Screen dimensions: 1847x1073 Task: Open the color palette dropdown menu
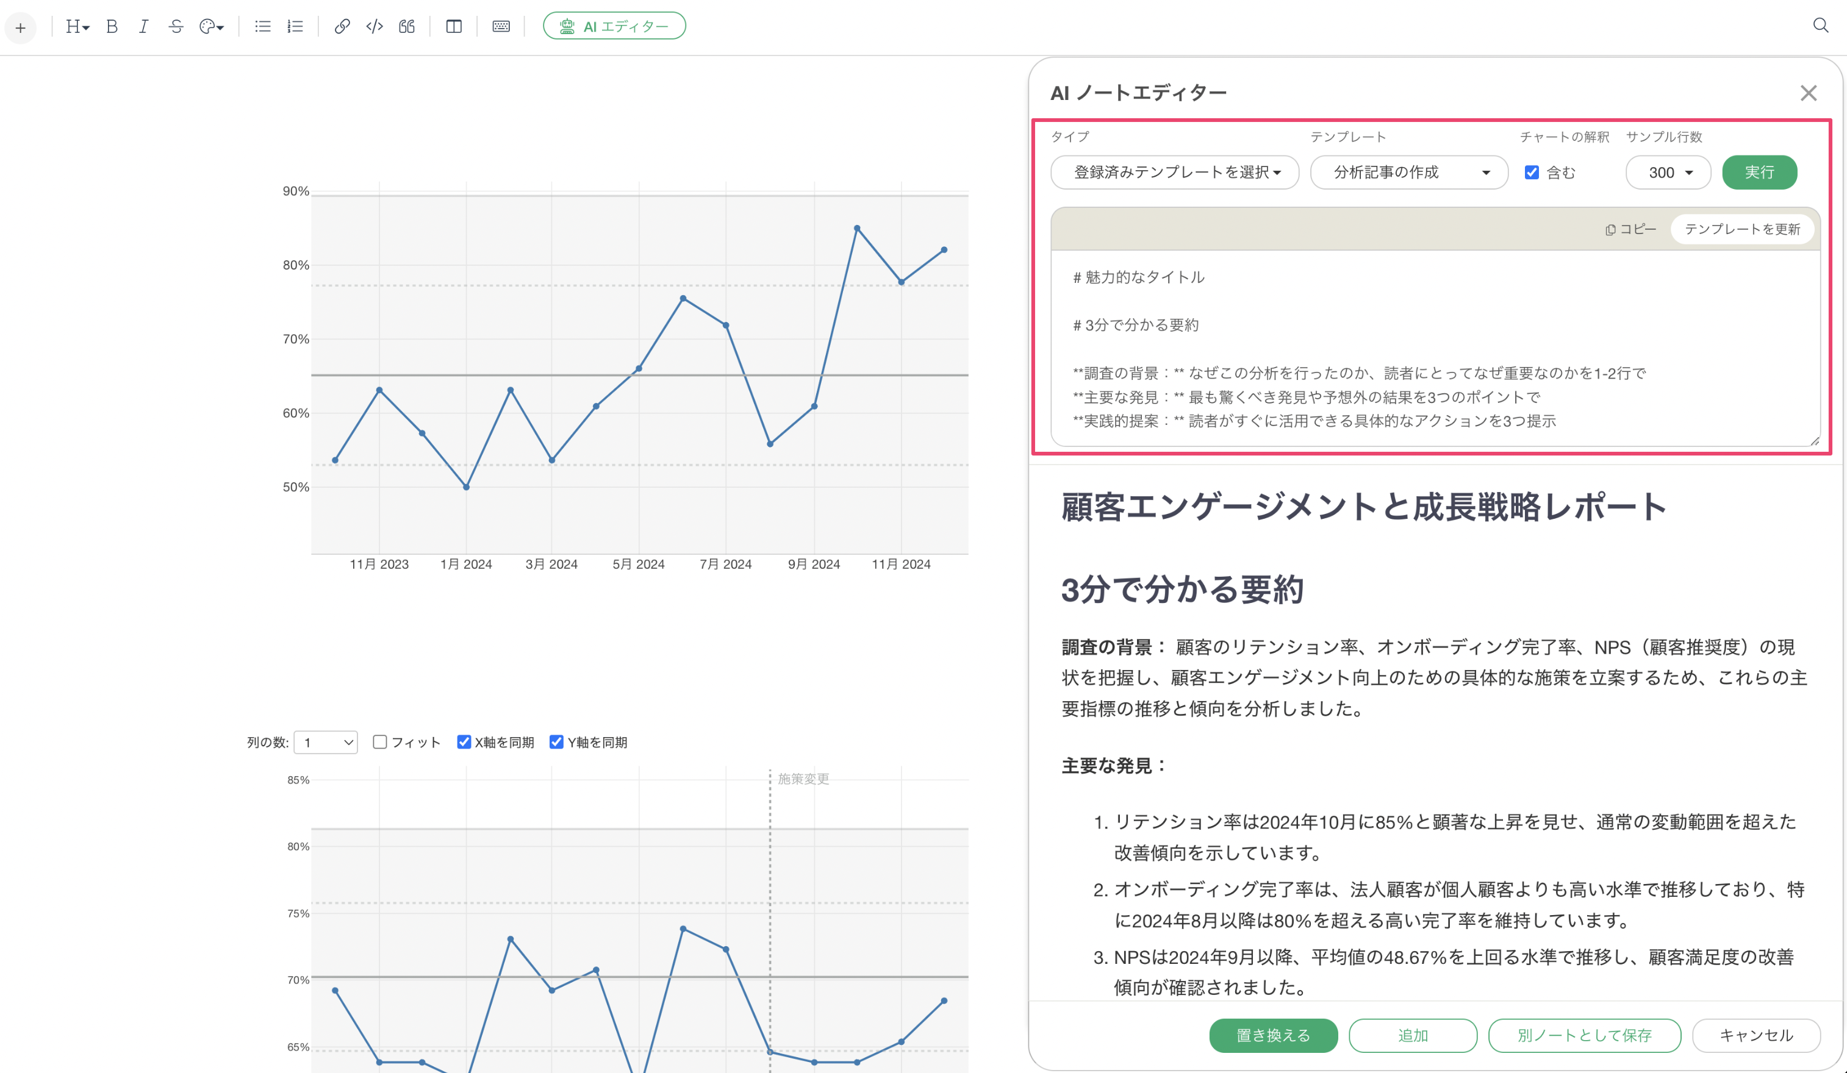[x=211, y=26]
